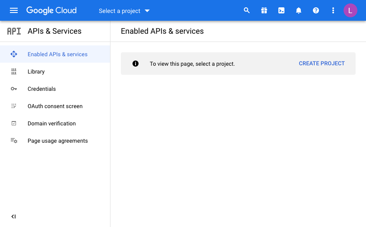Screen dimensions: 366x227
Task: Select Enabled APIs & services menu item
Action: pyautogui.click(x=55, y=54)
